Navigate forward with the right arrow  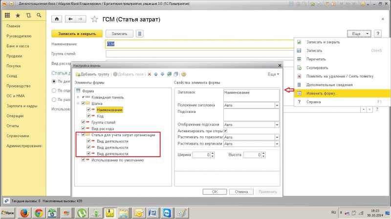(x=81, y=19)
